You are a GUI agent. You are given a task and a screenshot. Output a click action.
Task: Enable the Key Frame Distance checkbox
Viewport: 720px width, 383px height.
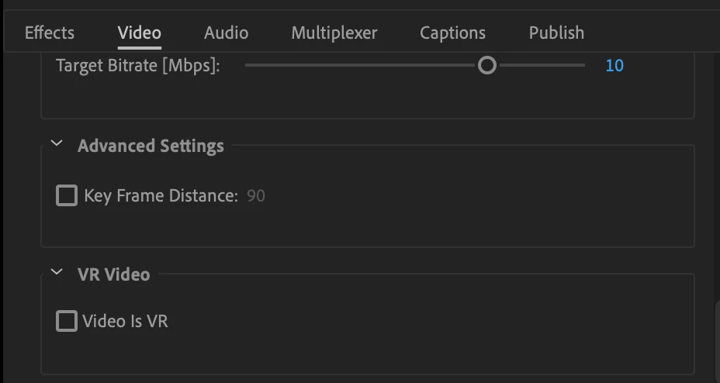click(x=67, y=195)
